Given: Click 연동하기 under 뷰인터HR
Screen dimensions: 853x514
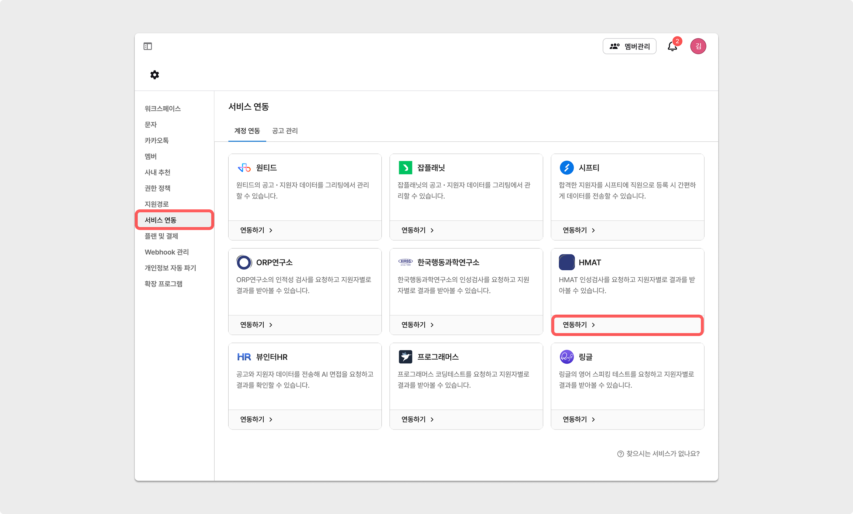Looking at the screenshot, I should point(256,419).
